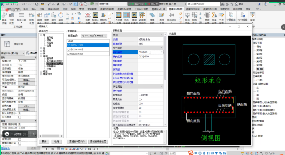Toggle the 裁剪区域可见 checkbox
The width and height of the screenshot is (285, 155).
point(20,143)
